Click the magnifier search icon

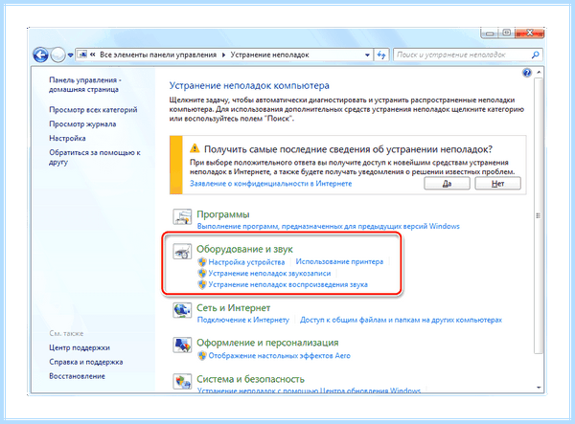click(536, 55)
